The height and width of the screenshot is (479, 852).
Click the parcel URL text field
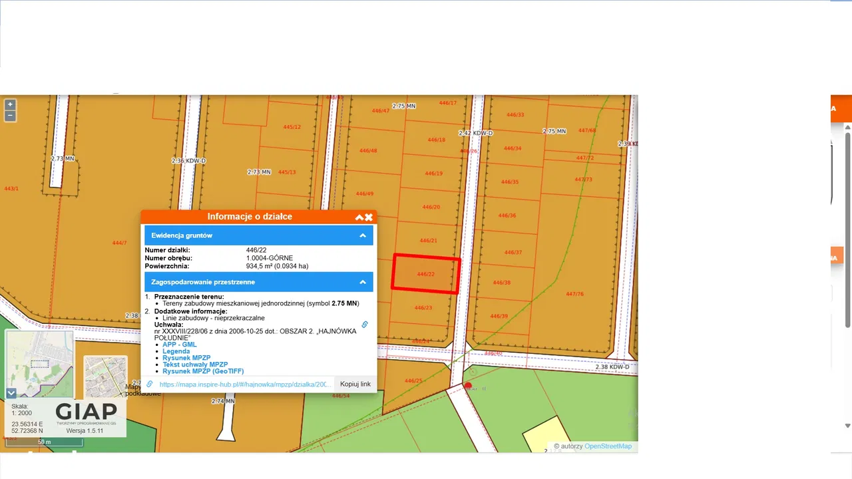coord(245,384)
